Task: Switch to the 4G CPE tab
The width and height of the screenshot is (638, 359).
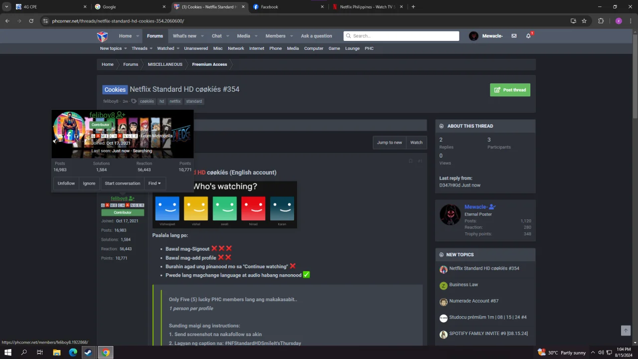Action: pos(50,7)
